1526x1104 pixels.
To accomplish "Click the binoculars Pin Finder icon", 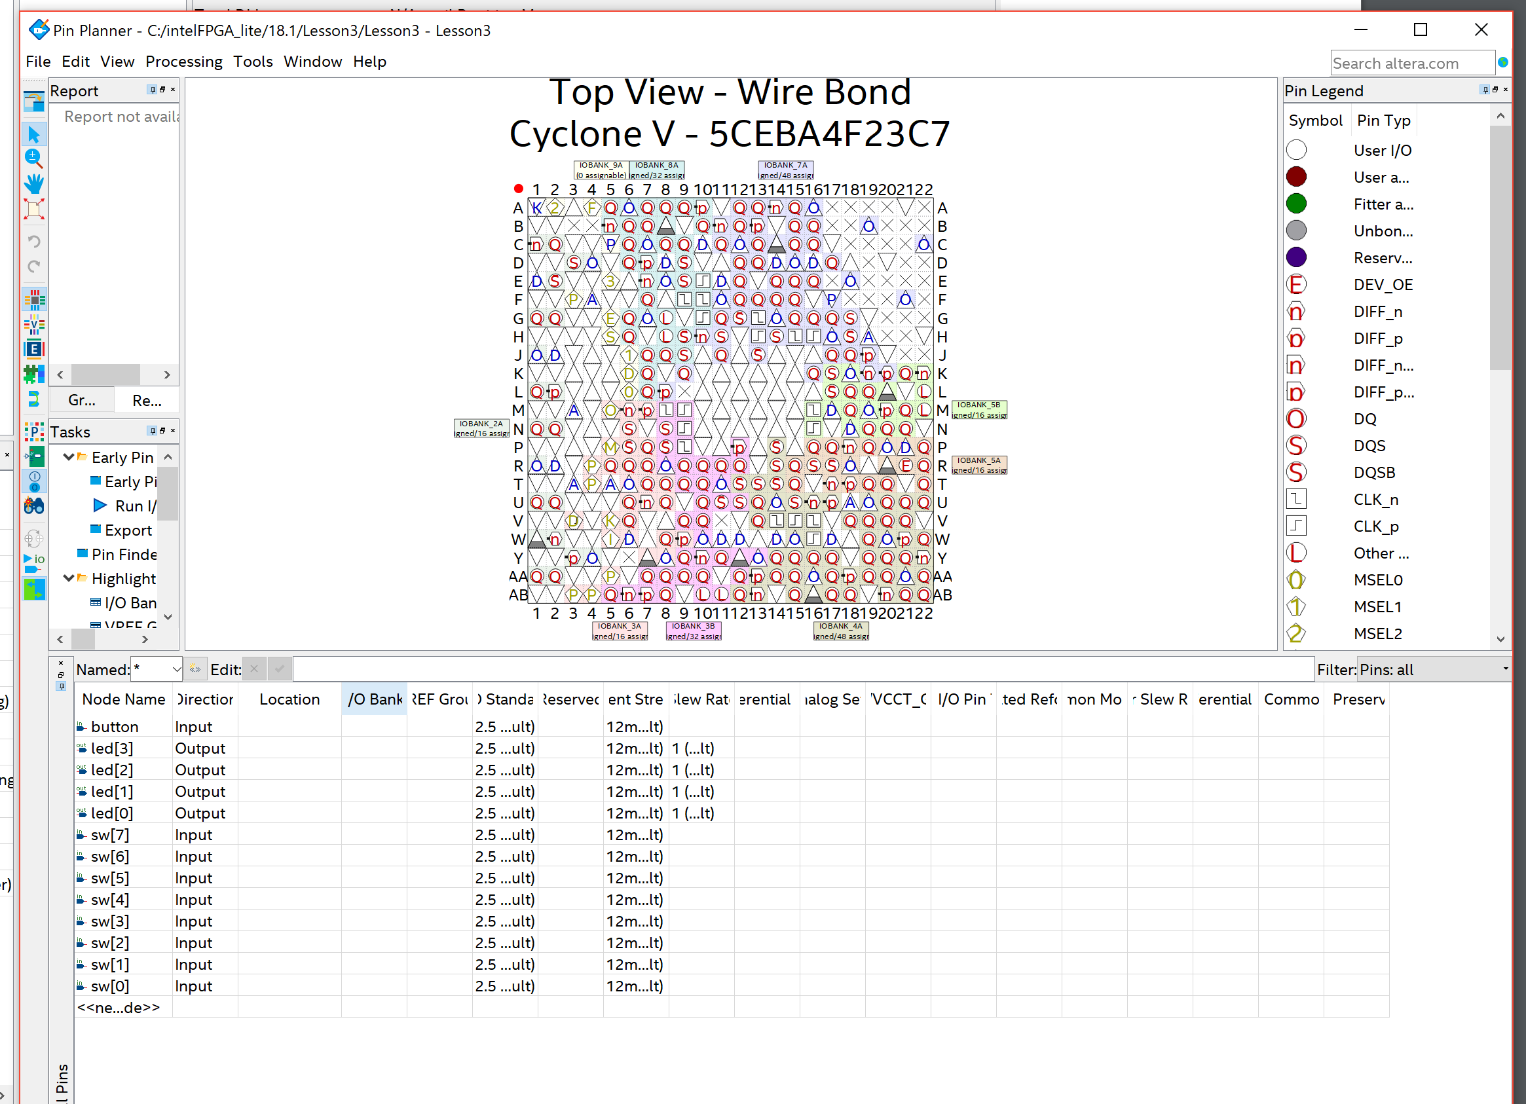I will [33, 506].
